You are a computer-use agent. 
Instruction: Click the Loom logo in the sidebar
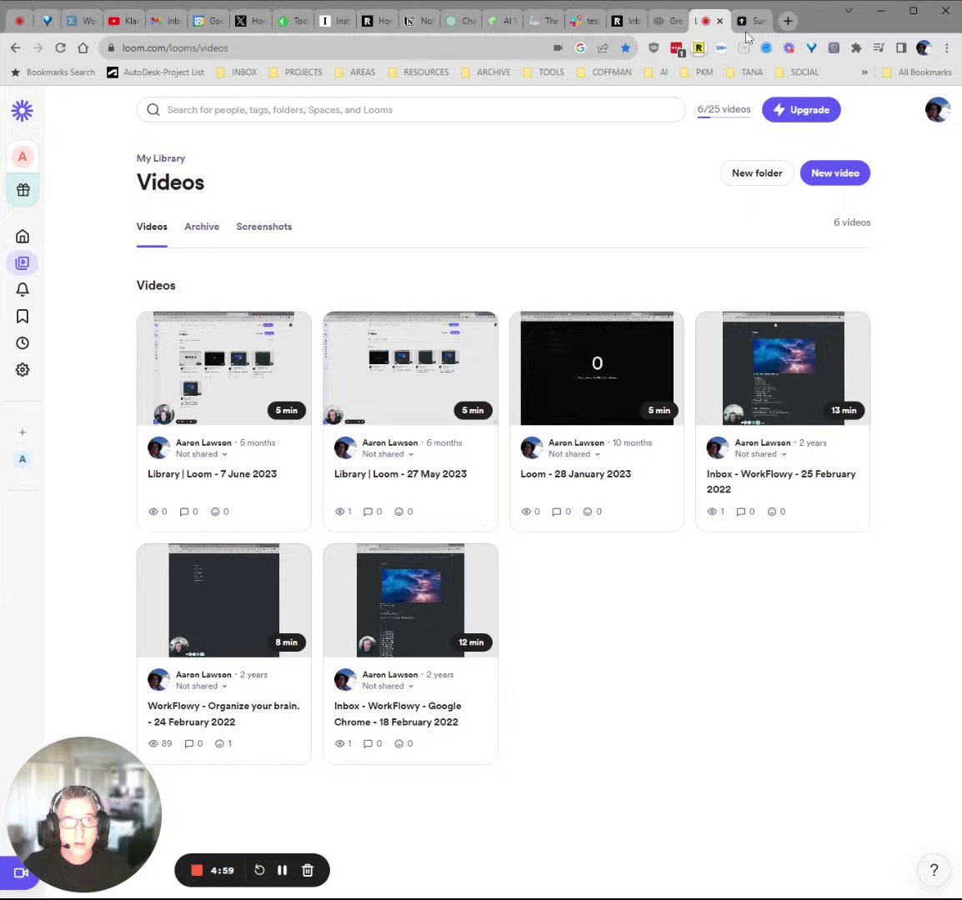pyautogui.click(x=22, y=111)
